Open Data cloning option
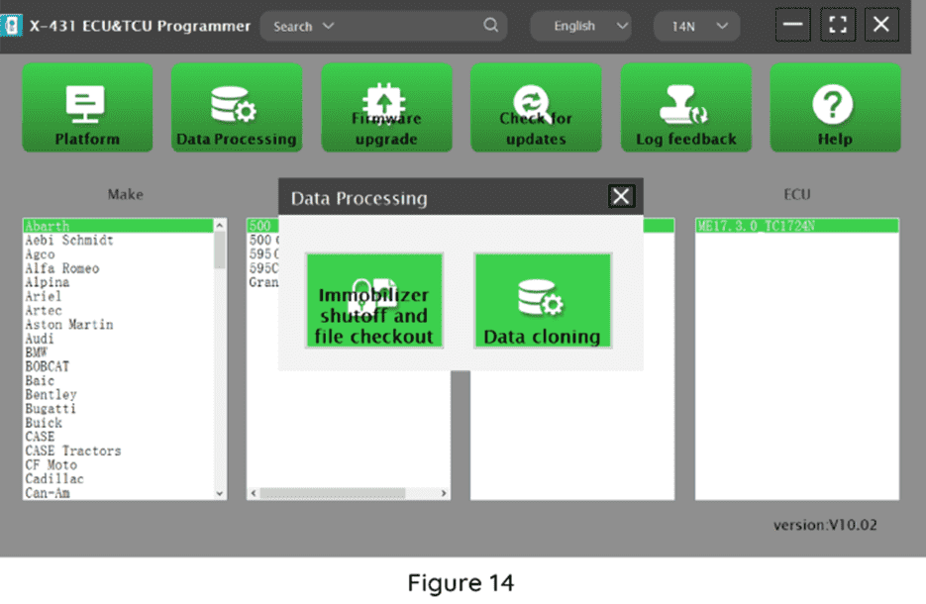The height and width of the screenshot is (604, 926). (x=543, y=301)
